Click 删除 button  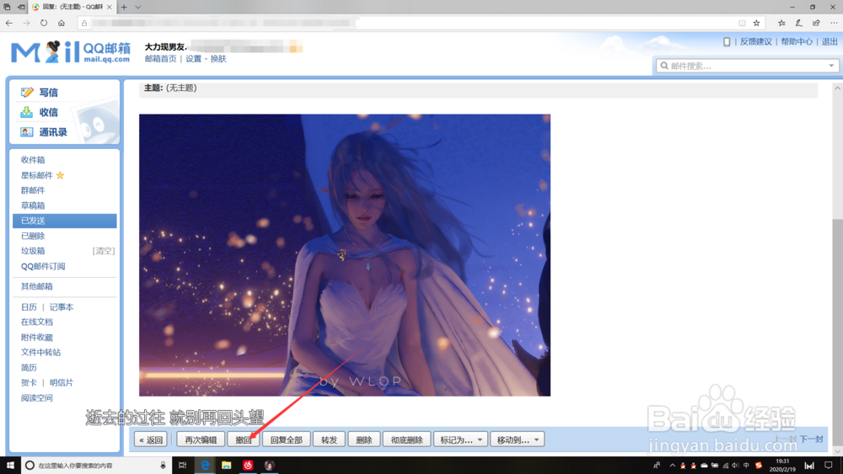(364, 439)
